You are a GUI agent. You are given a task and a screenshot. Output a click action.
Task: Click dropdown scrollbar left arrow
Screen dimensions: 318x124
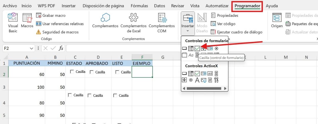pyautogui.click(x=184, y=88)
